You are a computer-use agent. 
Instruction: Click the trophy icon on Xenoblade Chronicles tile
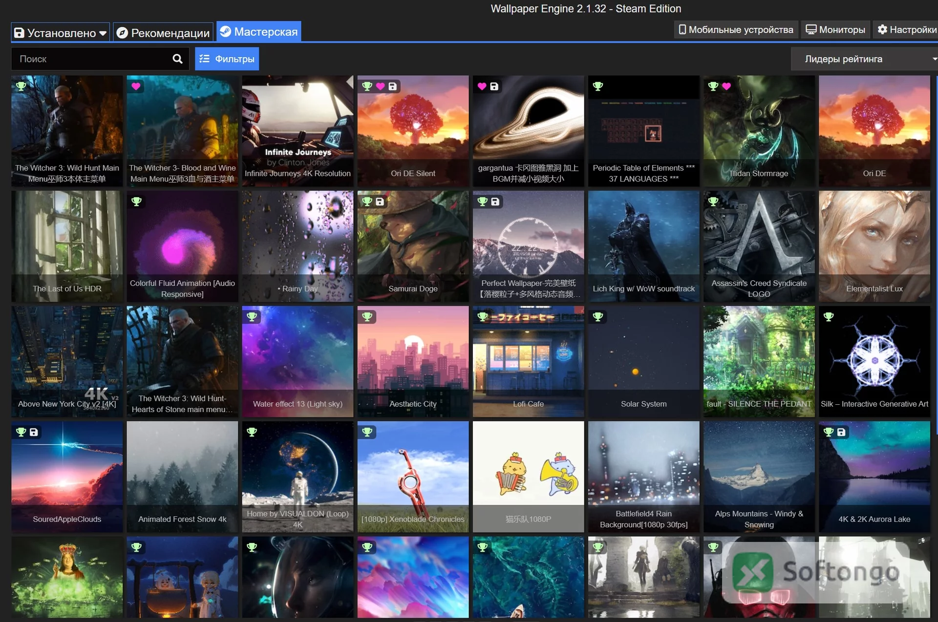[x=367, y=432]
